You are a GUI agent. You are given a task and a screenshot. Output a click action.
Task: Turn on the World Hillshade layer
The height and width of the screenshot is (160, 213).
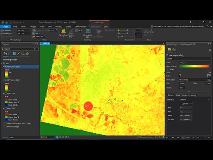(x=5, y=127)
